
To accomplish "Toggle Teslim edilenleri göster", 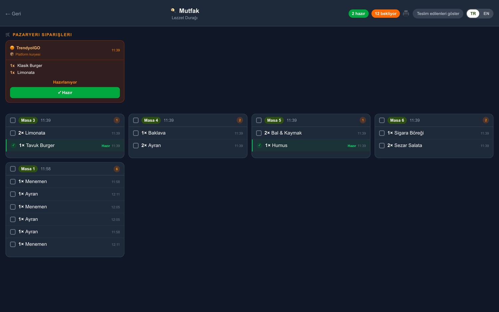I will [x=438, y=14].
